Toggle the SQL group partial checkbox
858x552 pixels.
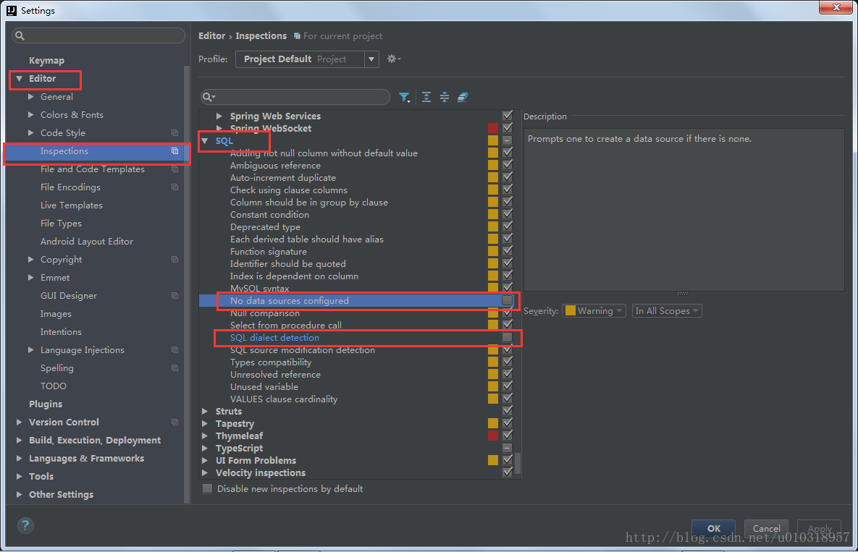point(508,140)
